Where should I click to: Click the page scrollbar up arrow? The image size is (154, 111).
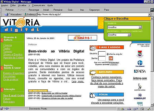coord(152,18)
